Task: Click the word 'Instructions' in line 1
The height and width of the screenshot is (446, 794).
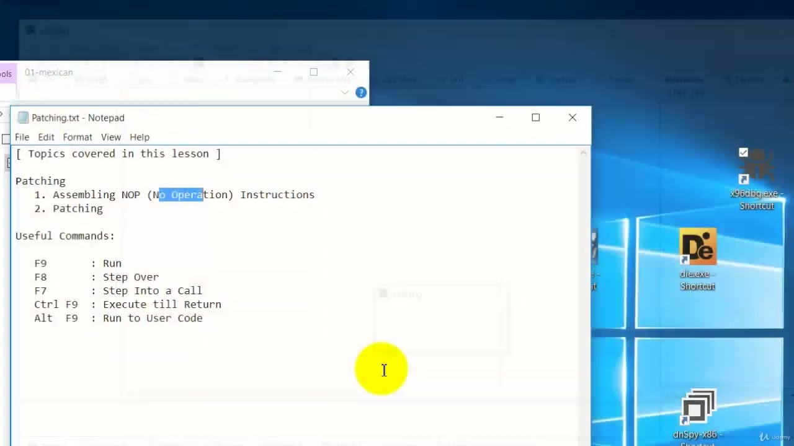Action: click(277, 195)
